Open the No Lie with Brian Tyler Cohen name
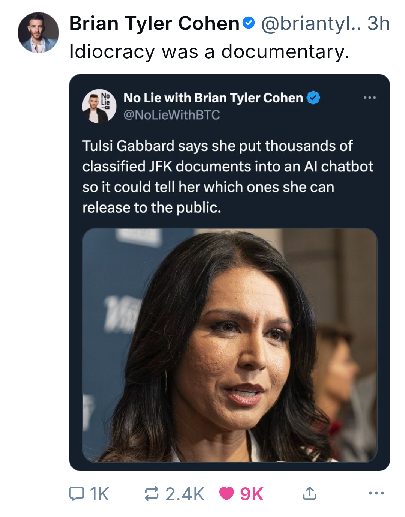405x517 pixels. pyautogui.click(x=213, y=98)
